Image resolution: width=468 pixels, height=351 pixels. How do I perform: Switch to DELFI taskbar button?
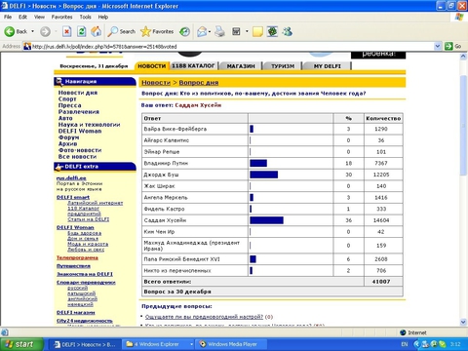click(x=85, y=344)
